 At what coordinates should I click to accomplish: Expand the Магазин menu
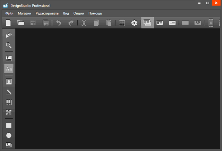tap(25, 13)
